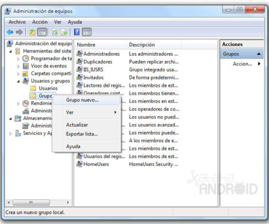Click the Usuarios del regis... group icon

(80, 156)
